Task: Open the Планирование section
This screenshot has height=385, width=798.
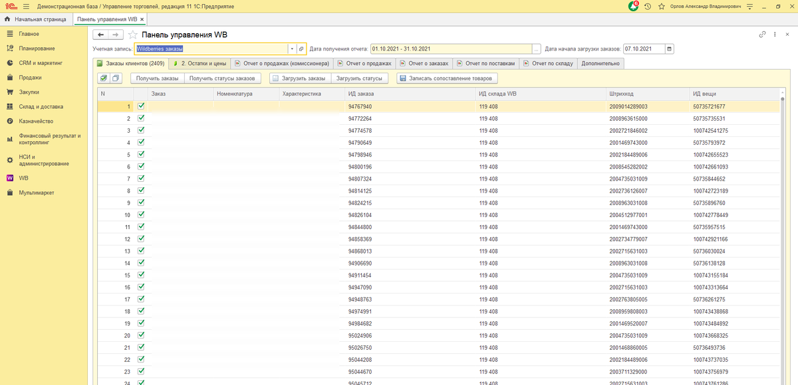Action: tap(37, 48)
